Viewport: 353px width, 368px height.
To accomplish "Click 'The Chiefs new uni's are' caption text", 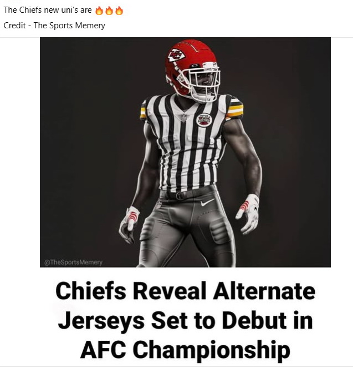I will coord(48,10).
